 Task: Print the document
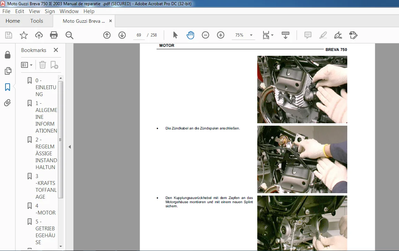pos(54,35)
